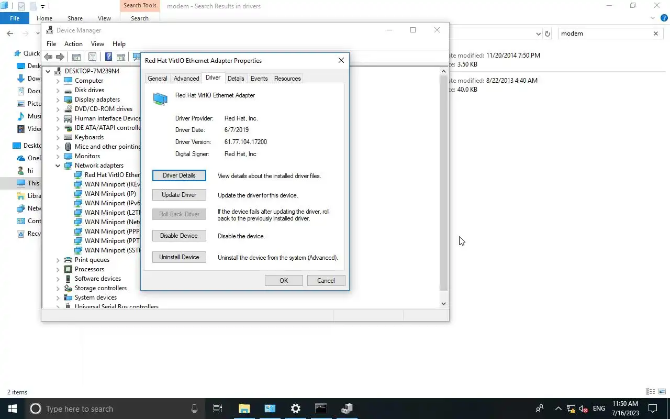This screenshot has width=670, height=419.
Task: Expand the Display adapters node
Action: click(x=58, y=100)
